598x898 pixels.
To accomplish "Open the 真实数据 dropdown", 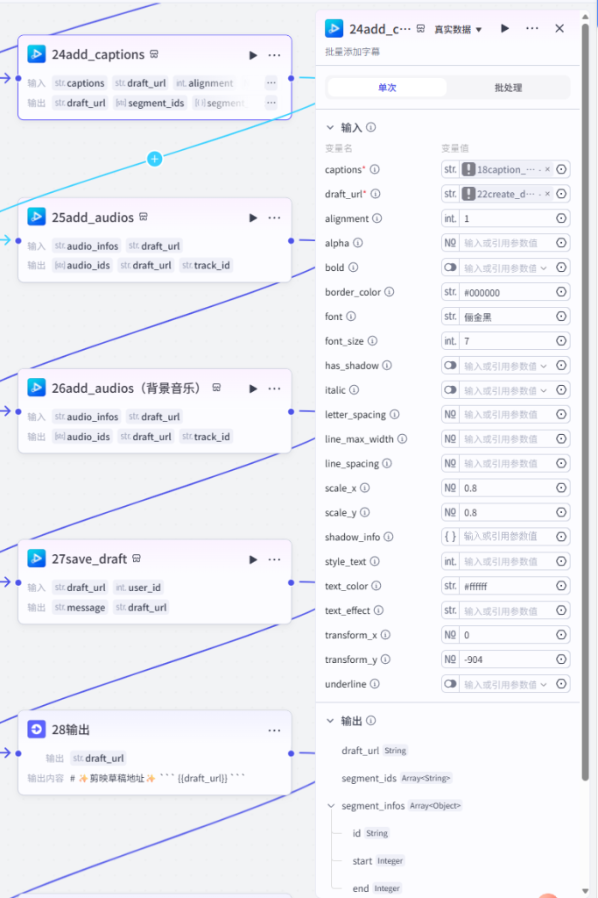I will pyautogui.click(x=458, y=29).
